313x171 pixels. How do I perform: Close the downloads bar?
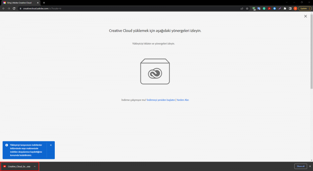pyautogui.click(x=310, y=166)
